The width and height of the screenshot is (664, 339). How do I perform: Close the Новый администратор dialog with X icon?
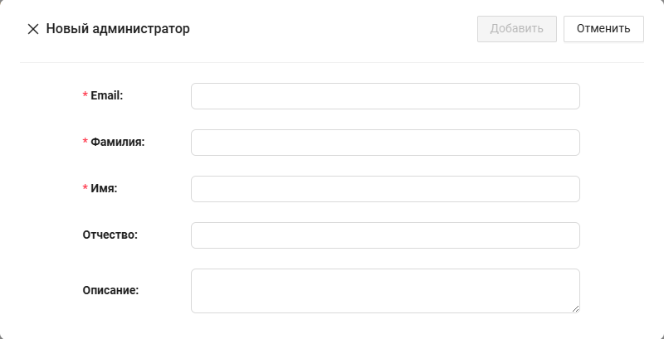33,29
